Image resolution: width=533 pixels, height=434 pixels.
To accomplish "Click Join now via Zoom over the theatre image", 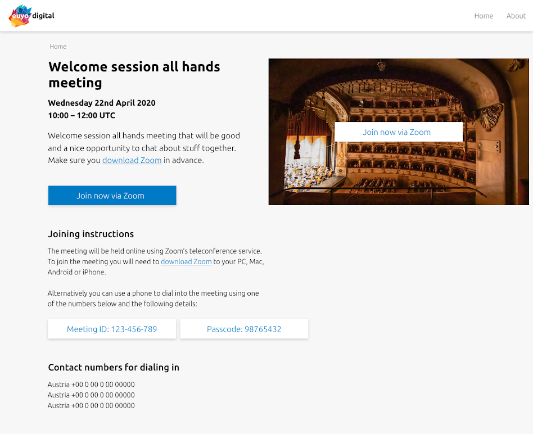I will [399, 132].
